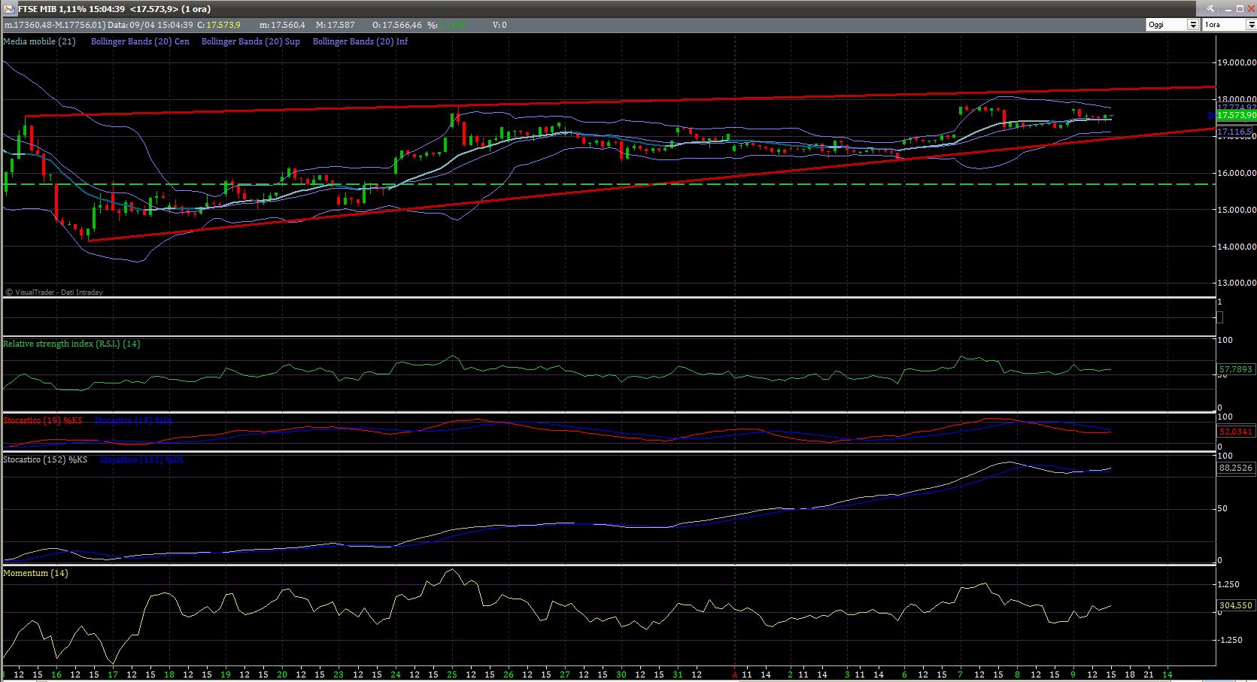This screenshot has height=682, width=1257.
Task: Click the chart application icon in title bar
Action: (9, 8)
